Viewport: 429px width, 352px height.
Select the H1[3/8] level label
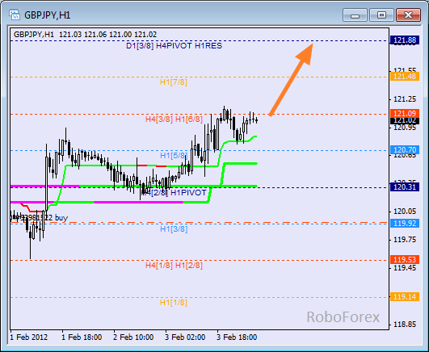(174, 229)
